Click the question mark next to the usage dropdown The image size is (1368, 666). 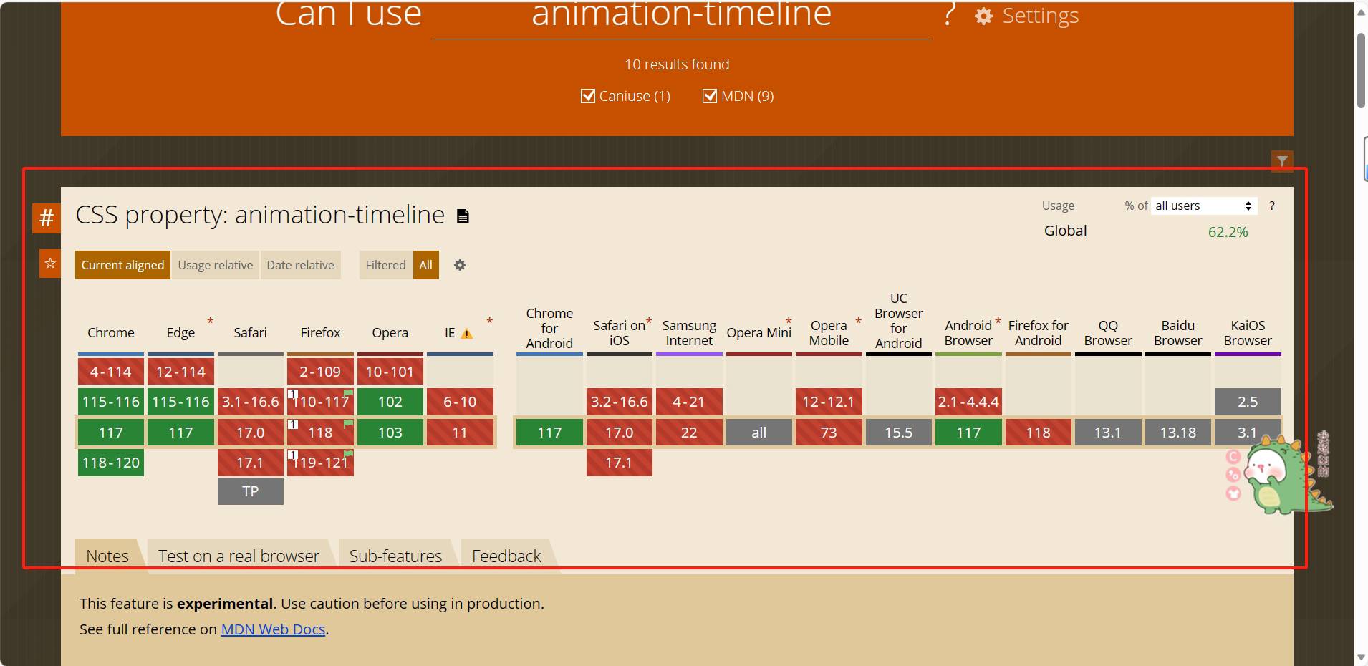coord(1272,206)
